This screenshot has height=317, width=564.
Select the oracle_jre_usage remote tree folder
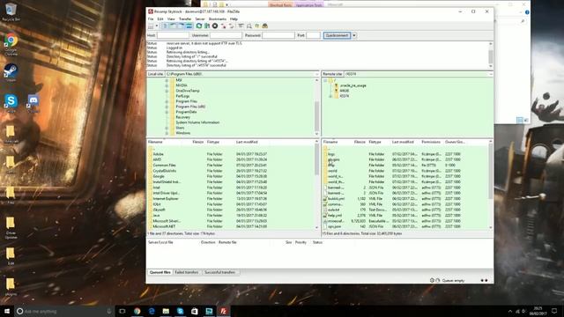(352, 85)
